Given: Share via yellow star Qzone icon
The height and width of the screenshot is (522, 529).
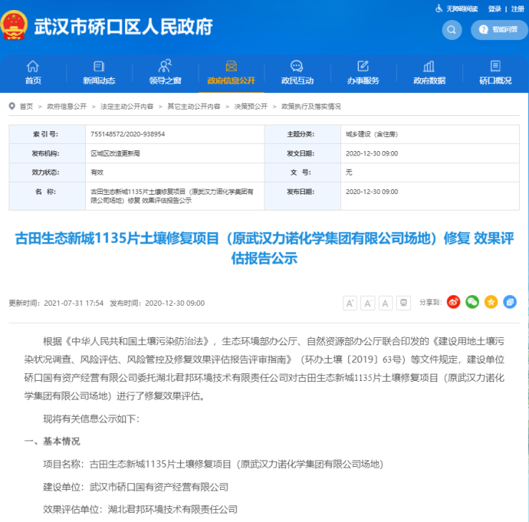Looking at the screenshot, I should tap(491, 301).
